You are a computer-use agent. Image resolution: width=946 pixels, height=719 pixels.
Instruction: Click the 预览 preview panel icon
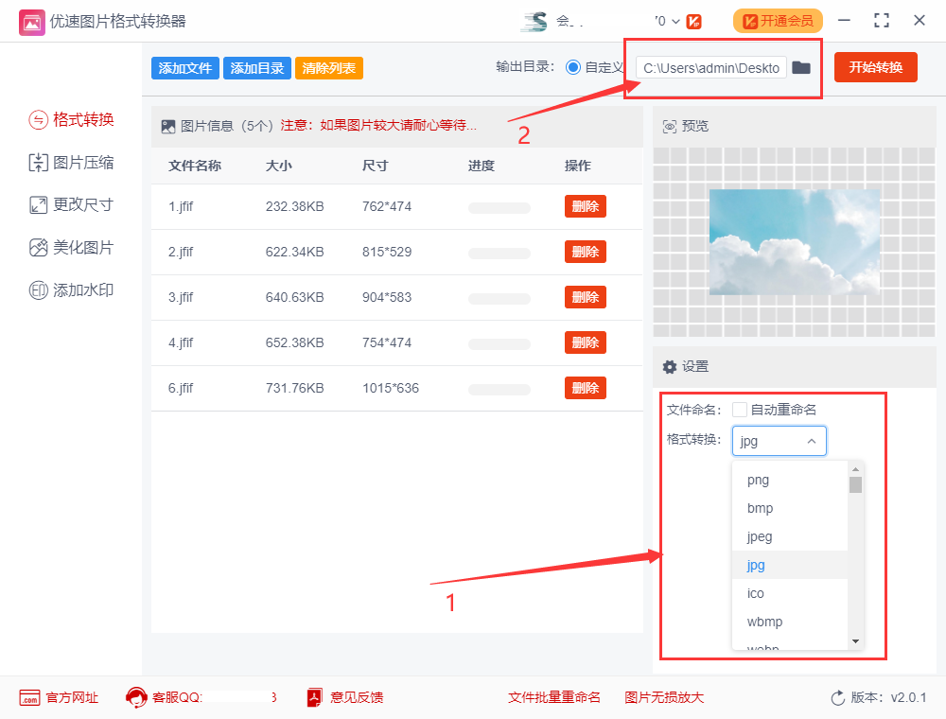[x=669, y=125]
